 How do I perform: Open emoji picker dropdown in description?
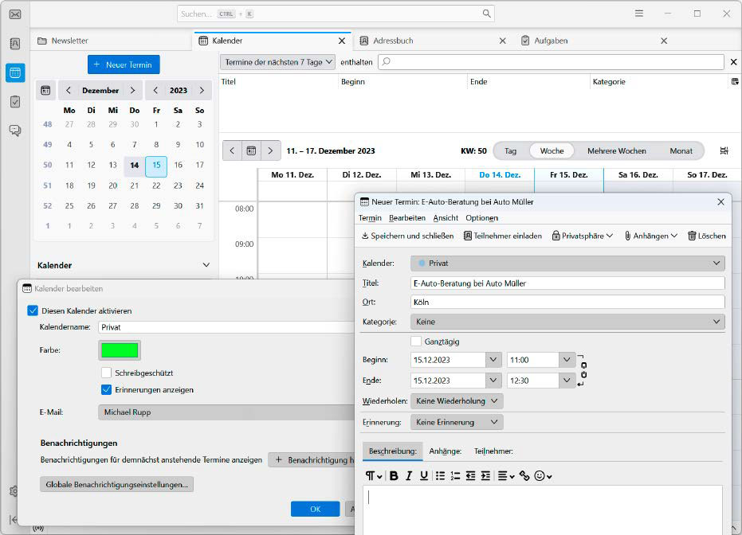[543, 476]
